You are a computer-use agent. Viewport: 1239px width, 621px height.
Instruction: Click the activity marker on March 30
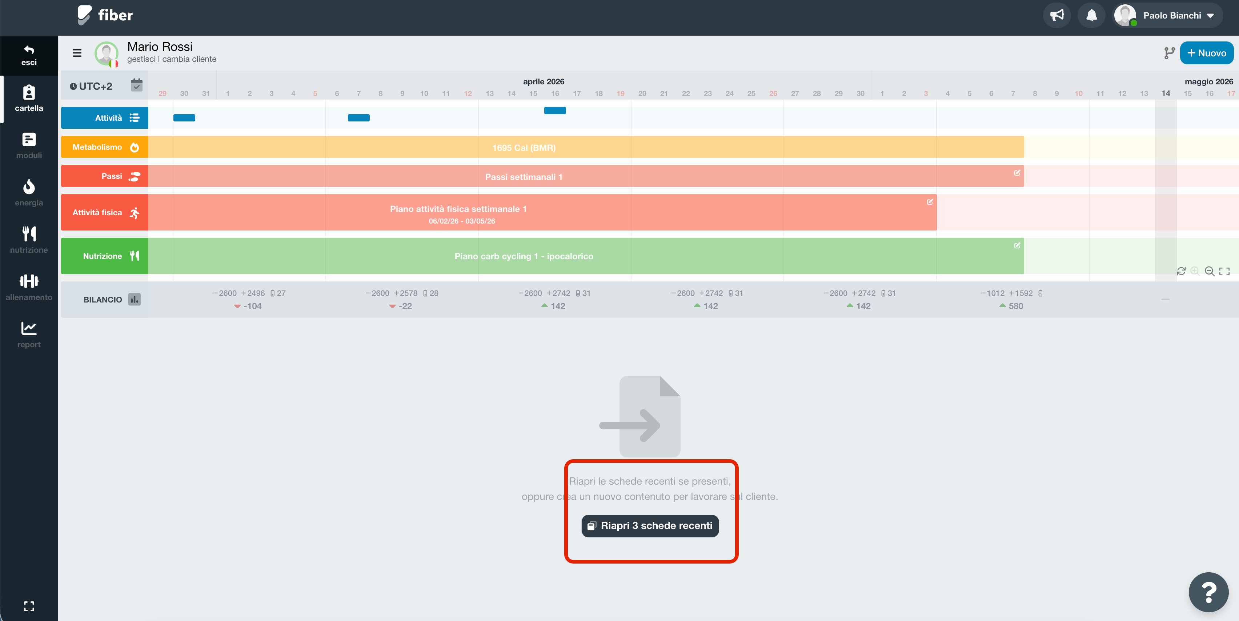(184, 118)
